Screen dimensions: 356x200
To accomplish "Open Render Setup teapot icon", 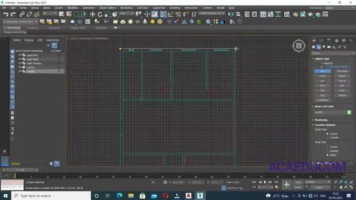I will point(295,14).
